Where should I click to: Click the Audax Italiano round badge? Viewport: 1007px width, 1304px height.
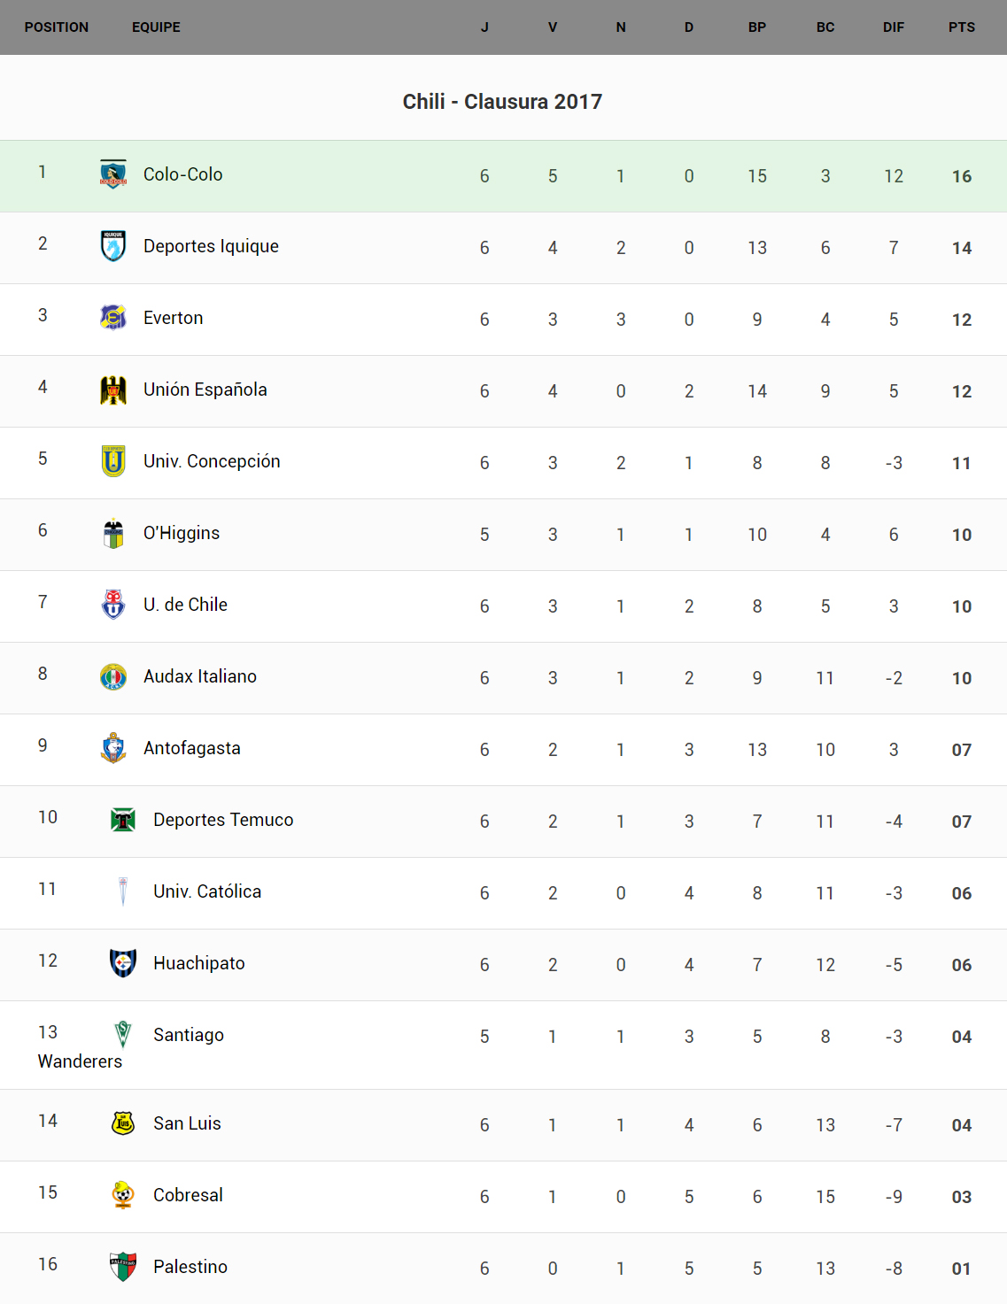coord(113,676)
